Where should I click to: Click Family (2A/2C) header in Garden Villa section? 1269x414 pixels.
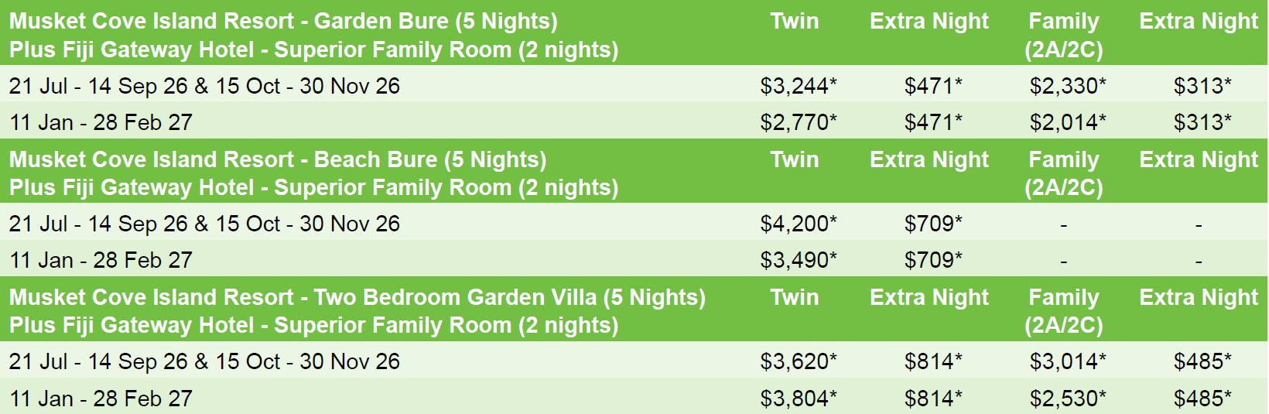tap(1063, 311)
